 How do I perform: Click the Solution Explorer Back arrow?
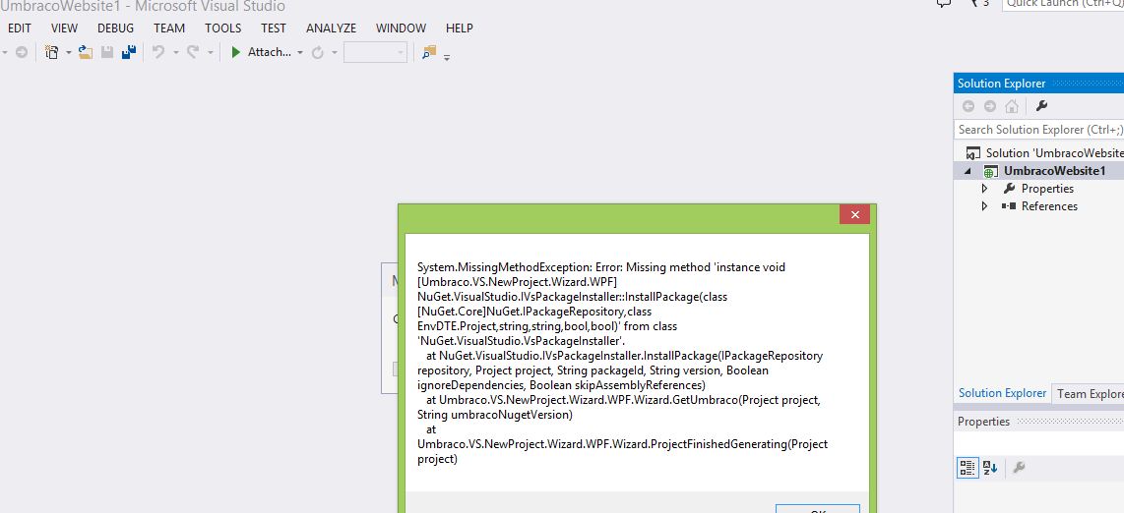tap(968, 106)
